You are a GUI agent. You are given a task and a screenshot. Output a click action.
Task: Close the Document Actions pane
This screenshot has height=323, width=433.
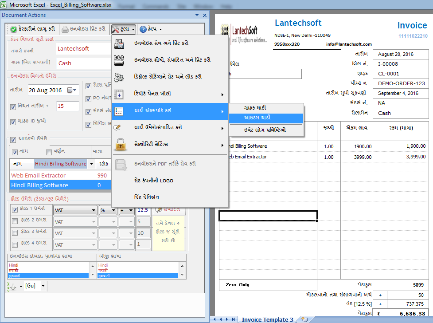pos(205,15)
